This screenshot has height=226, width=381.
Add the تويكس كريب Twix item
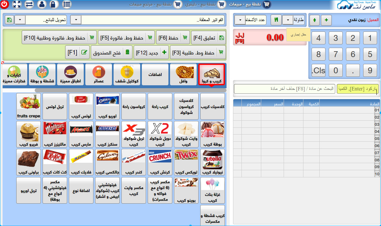pos(186,162)
